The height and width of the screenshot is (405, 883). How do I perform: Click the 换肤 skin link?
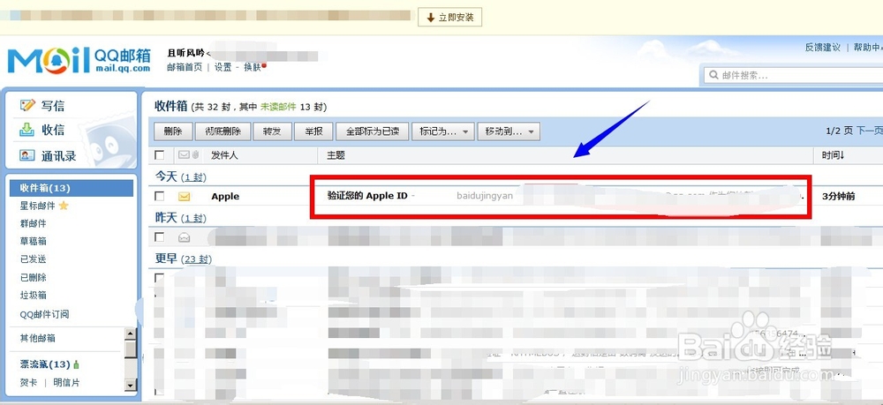pos(253,67)
